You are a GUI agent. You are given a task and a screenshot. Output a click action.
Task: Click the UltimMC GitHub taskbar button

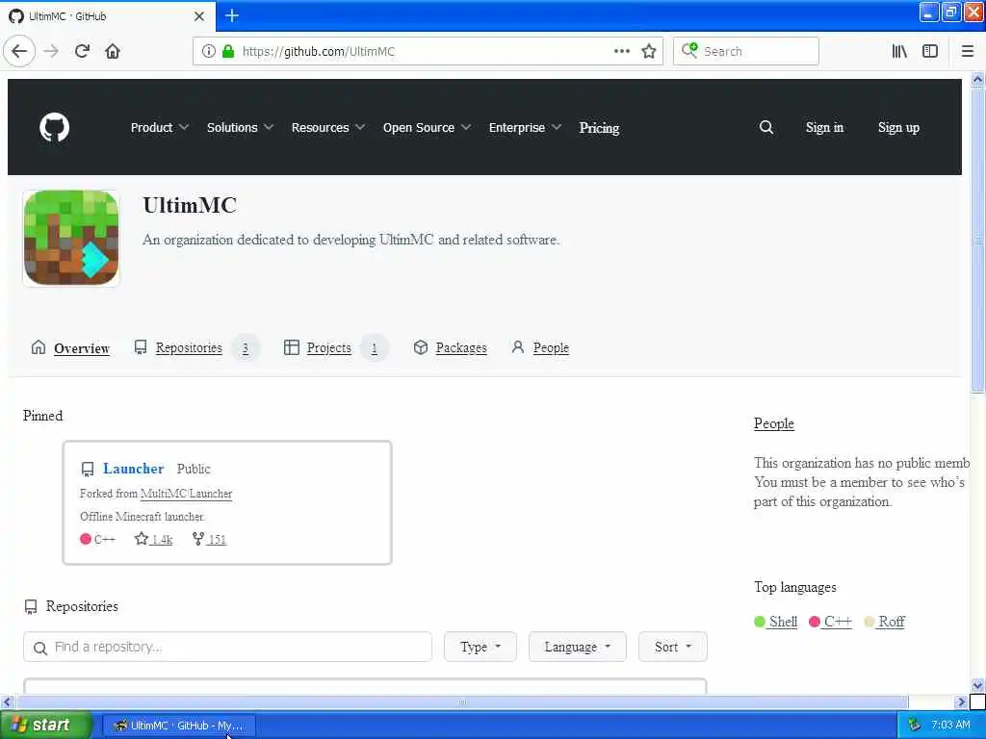pos(178,726)
